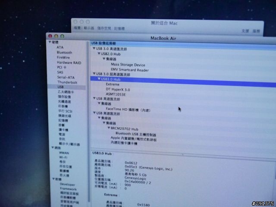
Task: Click the 0x05e3 (Genesys Logic, Inc.) value
Action: tap(148, 168)
